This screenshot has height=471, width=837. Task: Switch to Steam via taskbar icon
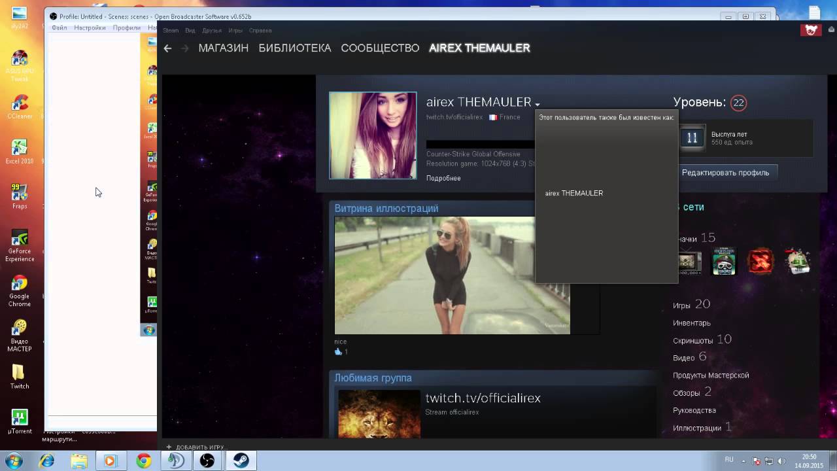click(x=240, y=461)
